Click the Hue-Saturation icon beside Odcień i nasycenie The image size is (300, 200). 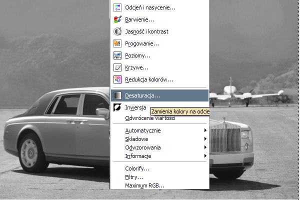click(x=117, y=7)
